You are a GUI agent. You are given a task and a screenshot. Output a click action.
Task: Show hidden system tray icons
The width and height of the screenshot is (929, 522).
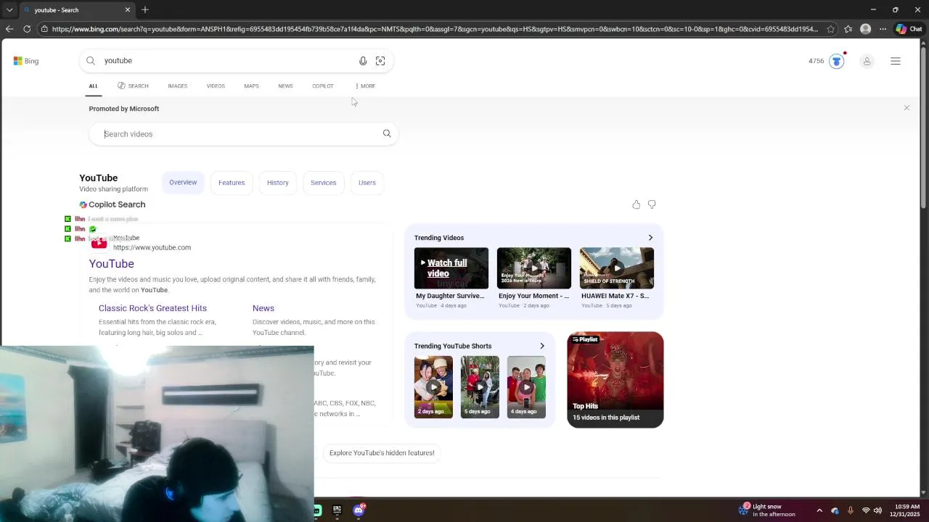pyautogui.click(x=819, y=510)
